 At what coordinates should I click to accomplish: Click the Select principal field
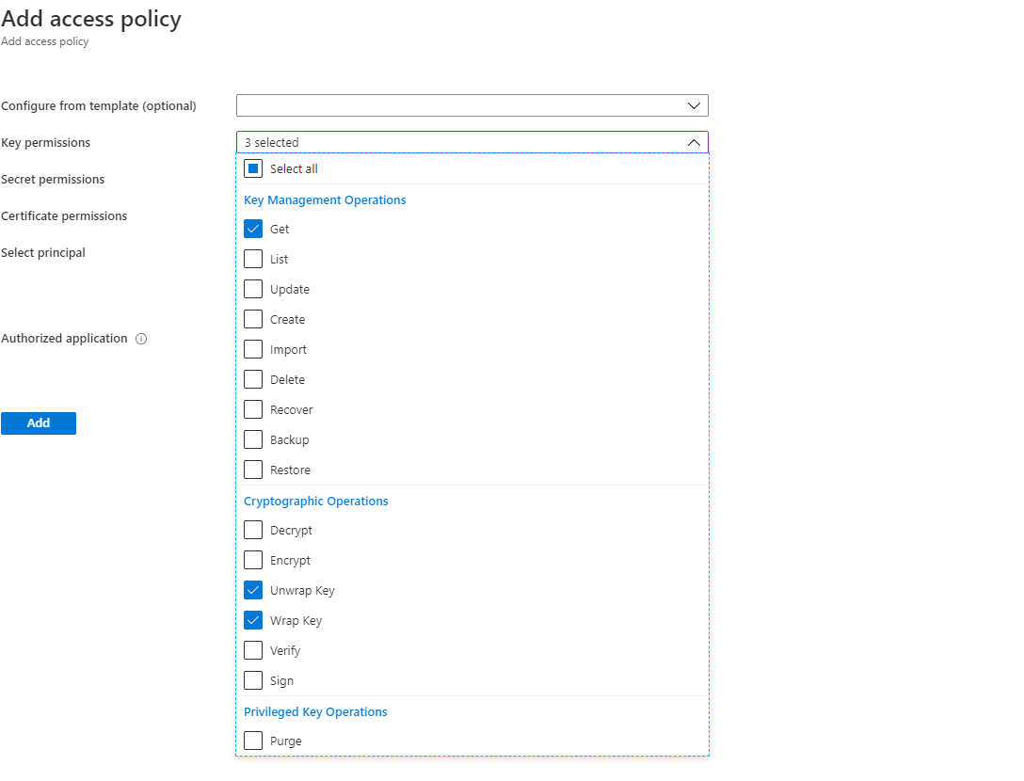click(45, 252)
